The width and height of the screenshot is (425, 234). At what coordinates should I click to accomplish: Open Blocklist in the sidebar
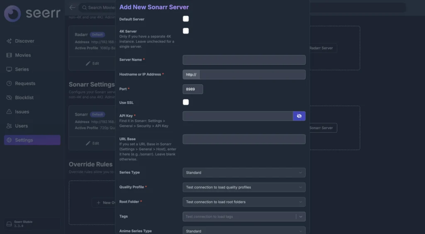[32, 97]
